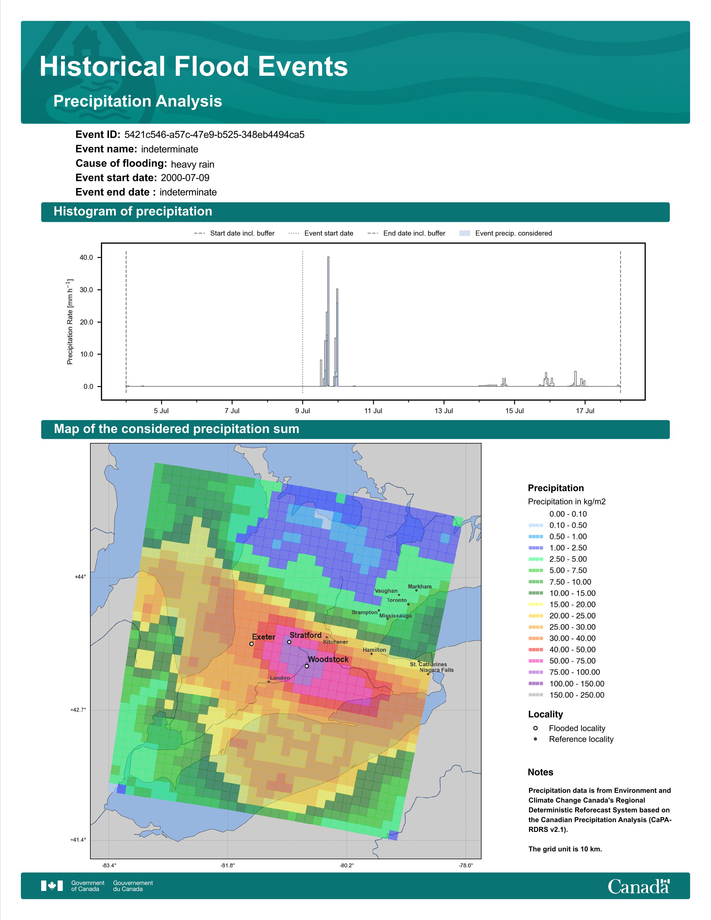Click the 0.10 - 0.50 legend swatch
711x920 pixels.
535,525
